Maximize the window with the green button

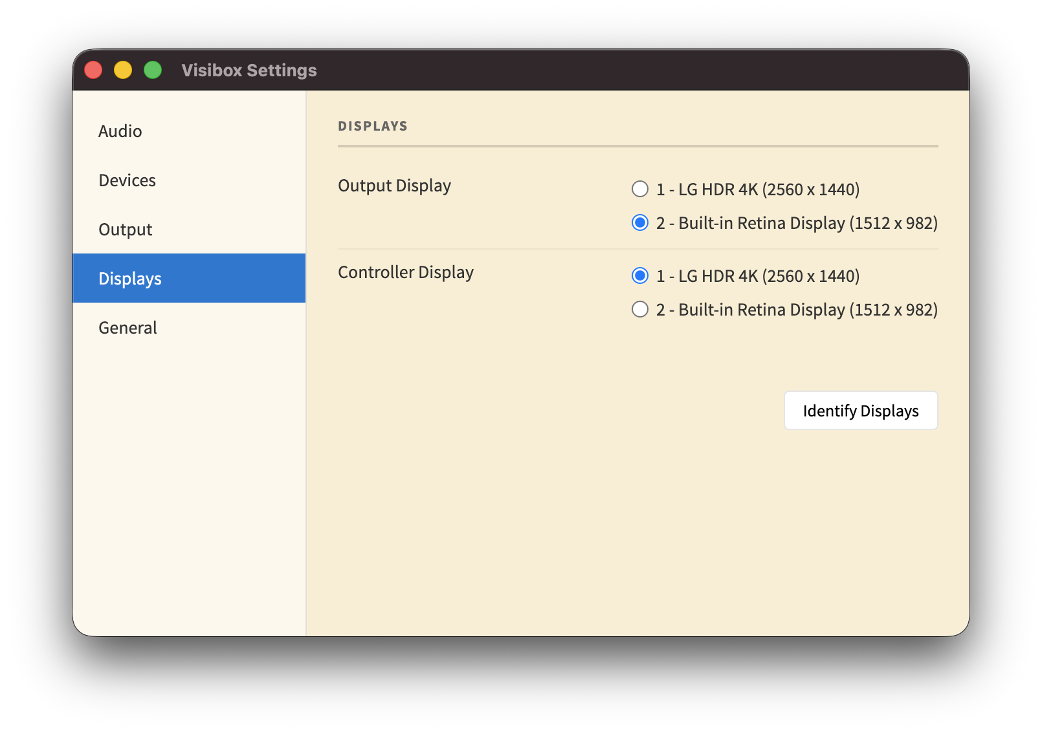(x=153, y=70)
